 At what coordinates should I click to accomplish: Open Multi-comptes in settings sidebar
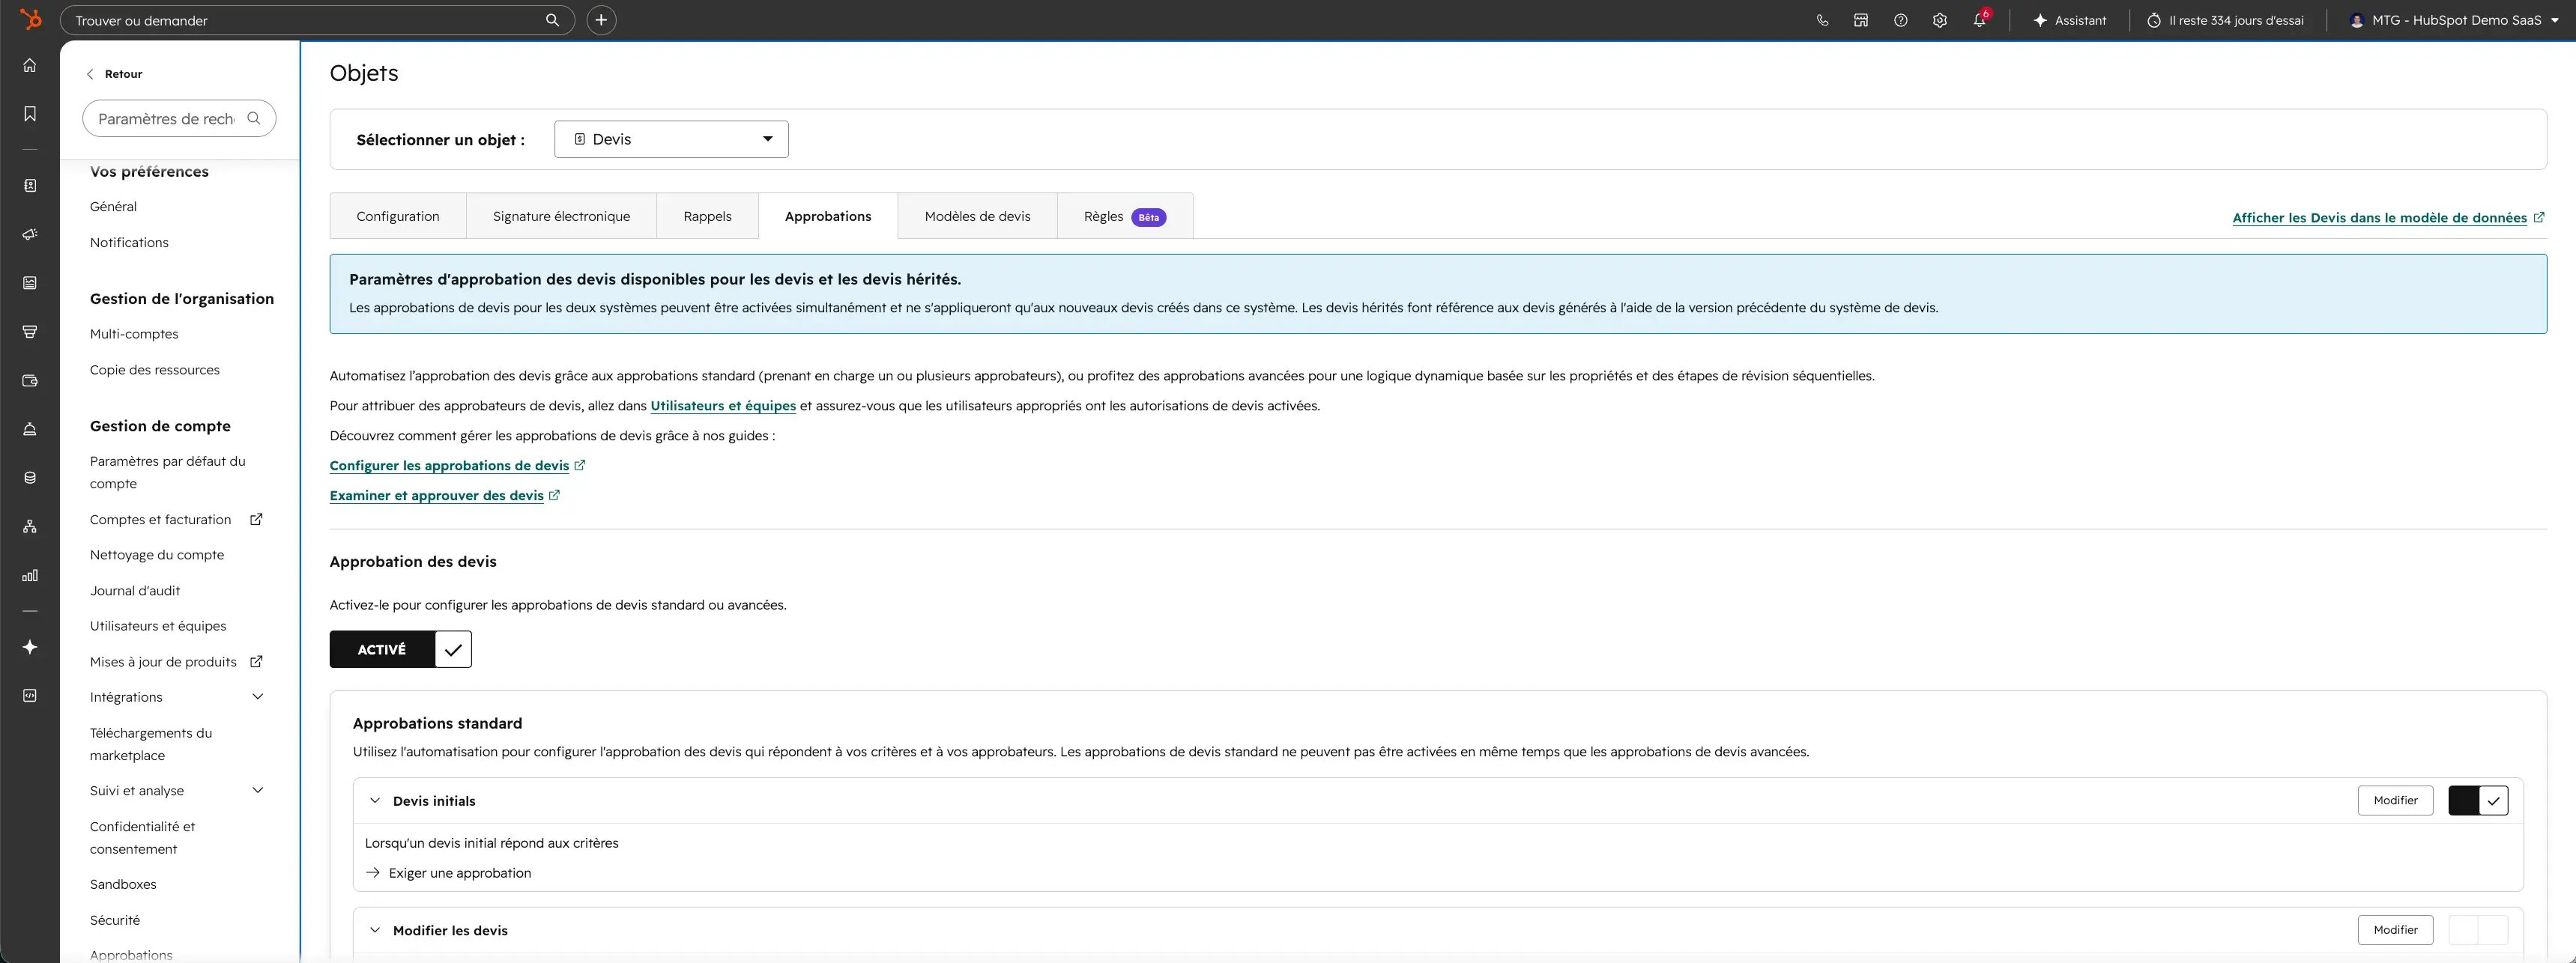[134, 334]
